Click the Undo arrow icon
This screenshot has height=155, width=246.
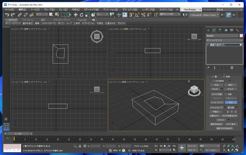[x=7, y=15]
